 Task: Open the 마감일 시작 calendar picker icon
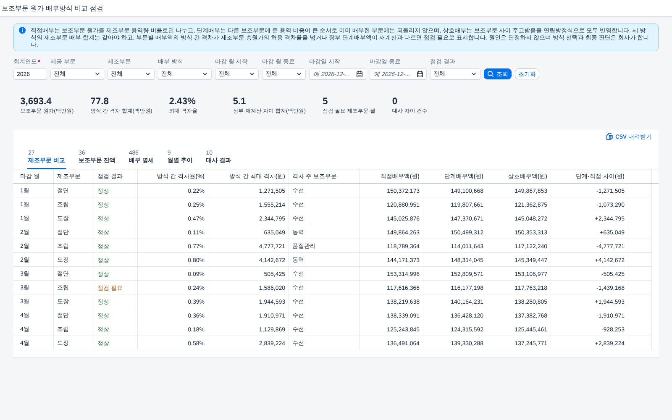[x=360, y=74]
